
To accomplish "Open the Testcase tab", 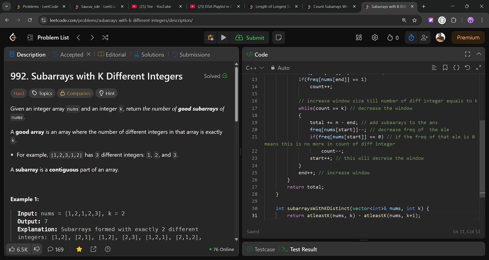I will pyautogui.click(x=261, y=249).
